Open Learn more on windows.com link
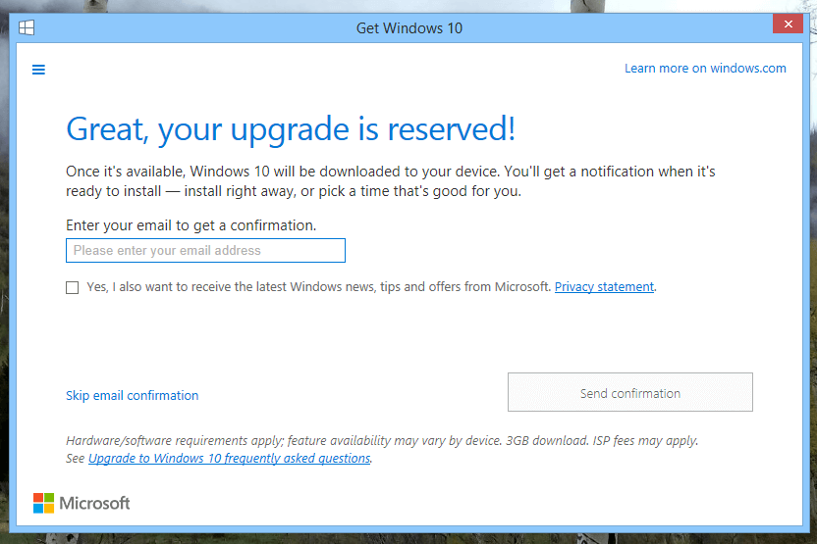The height and width of the screenshot is (544, 817). pos(705,69)
